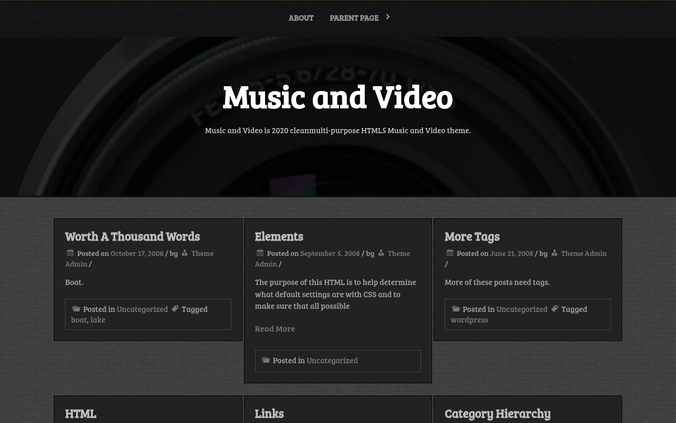Viewport: 676px width, 423px height.
Task: Click the Music and Video site title
Action: coord(337,97)
